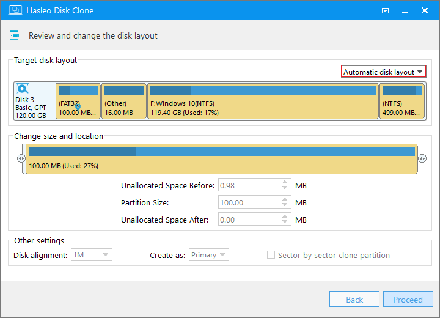Viewport: 440px width, 318px height.
Task: Open the Automatic disk layout dropdown
Action: pos(383,72)
